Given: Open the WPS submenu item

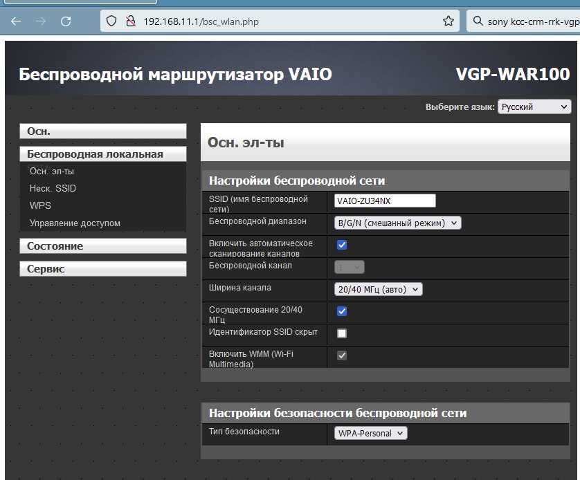Looking at the screenshot, I should pyautogui.click(x=40, y=205).
